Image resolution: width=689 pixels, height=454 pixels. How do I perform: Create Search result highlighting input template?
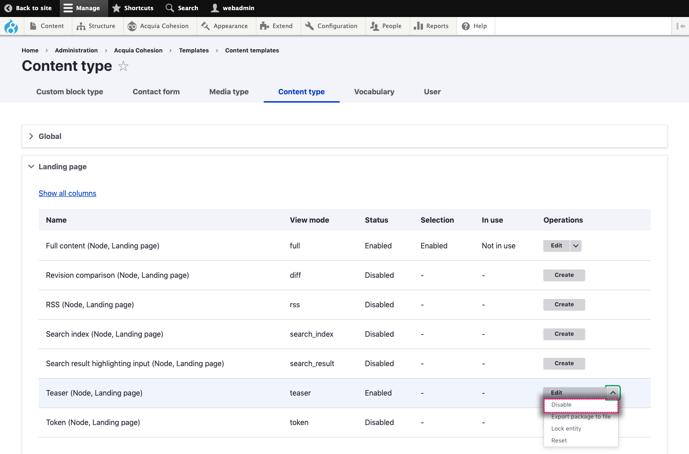[x=564, y=363]
